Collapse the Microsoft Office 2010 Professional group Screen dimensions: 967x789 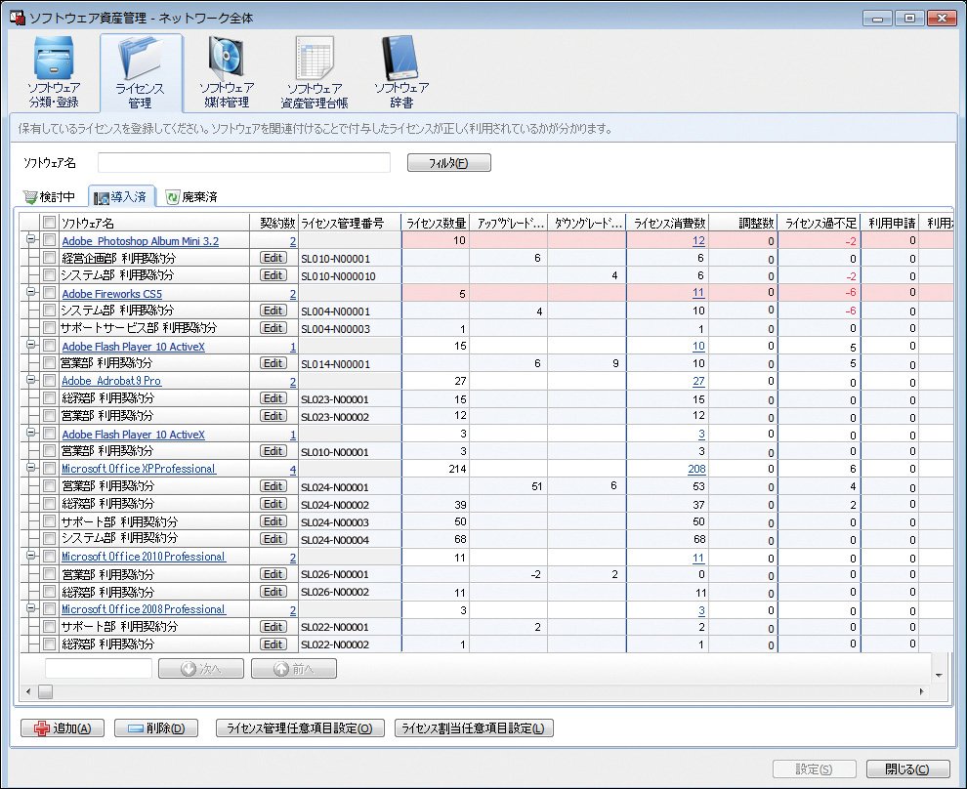31,556
